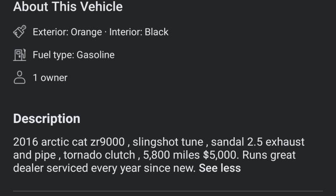Click the 5,800 miles text
The image size is (336, 196).
(x=171, y=155)
